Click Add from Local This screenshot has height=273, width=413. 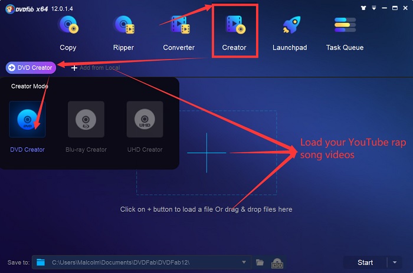pyautogui.click(x=96, y=68)
